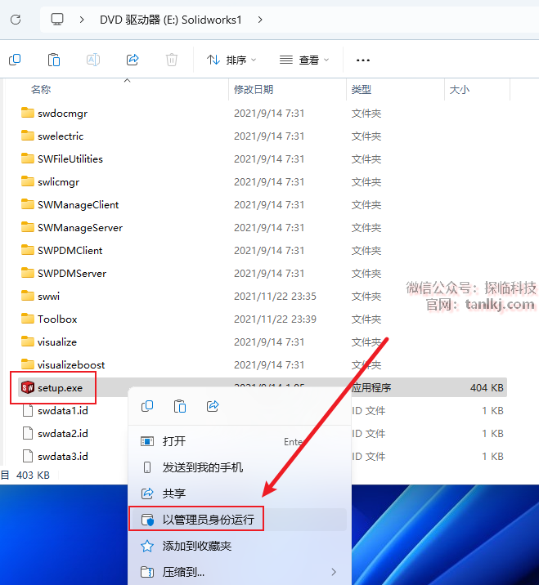Select the swlicmgr folder

coord(50,181)
